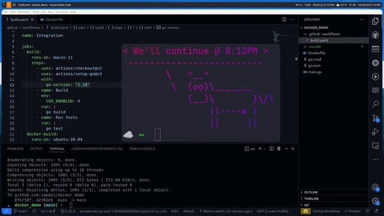
Task: Split the terminal panel
Action: (271, 149)
